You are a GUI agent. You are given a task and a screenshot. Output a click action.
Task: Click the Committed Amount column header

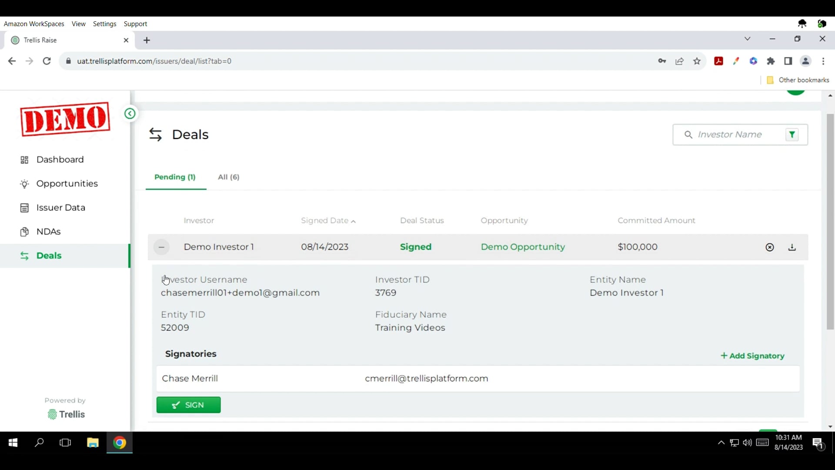[x=656, y=221]
